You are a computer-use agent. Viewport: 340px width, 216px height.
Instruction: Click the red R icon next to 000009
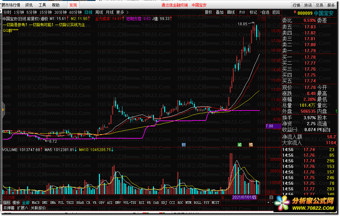[x=295, y=12]
